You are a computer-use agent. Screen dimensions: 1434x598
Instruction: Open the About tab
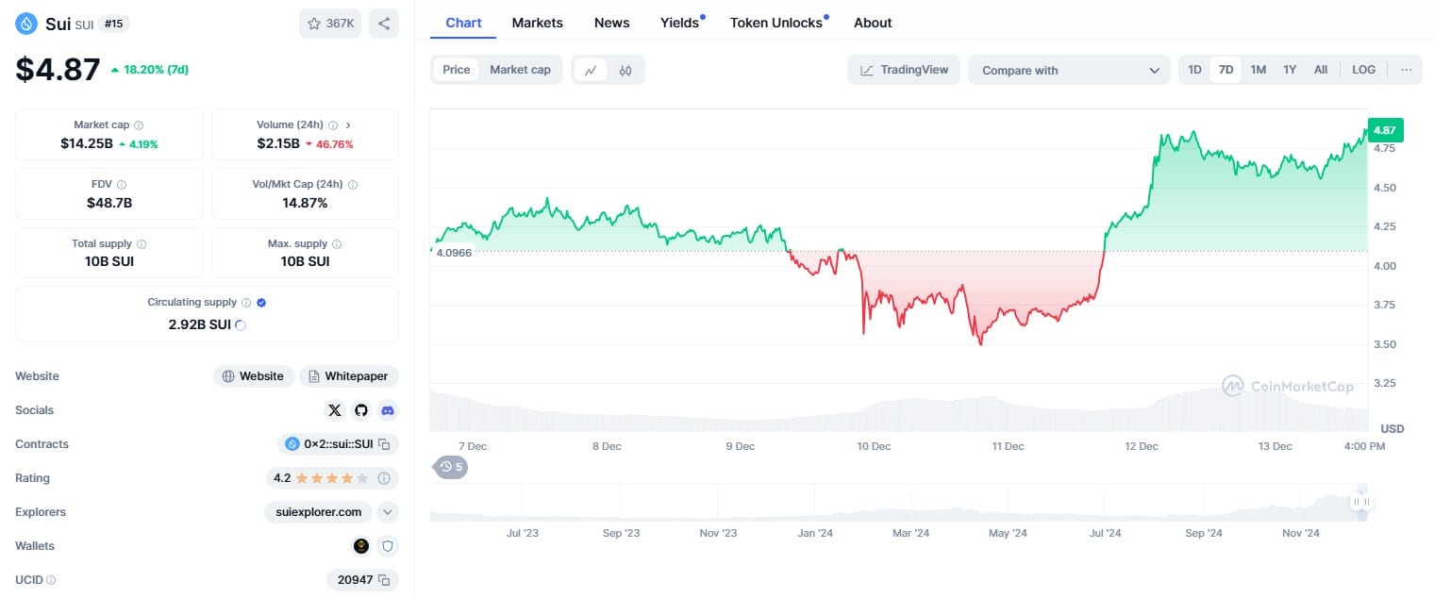click(873, 23)
